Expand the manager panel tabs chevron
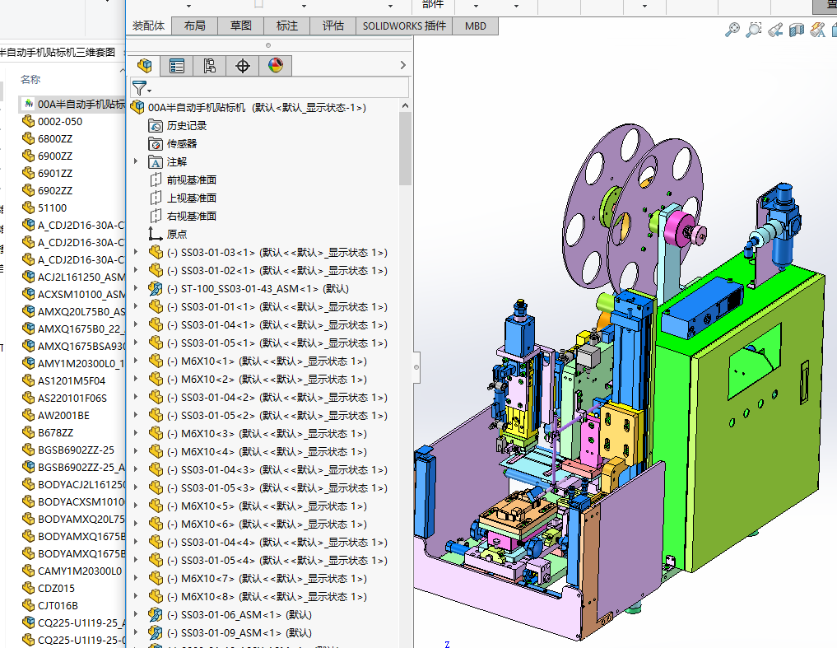This screenshot has height=648, width=837. [402, 66]
